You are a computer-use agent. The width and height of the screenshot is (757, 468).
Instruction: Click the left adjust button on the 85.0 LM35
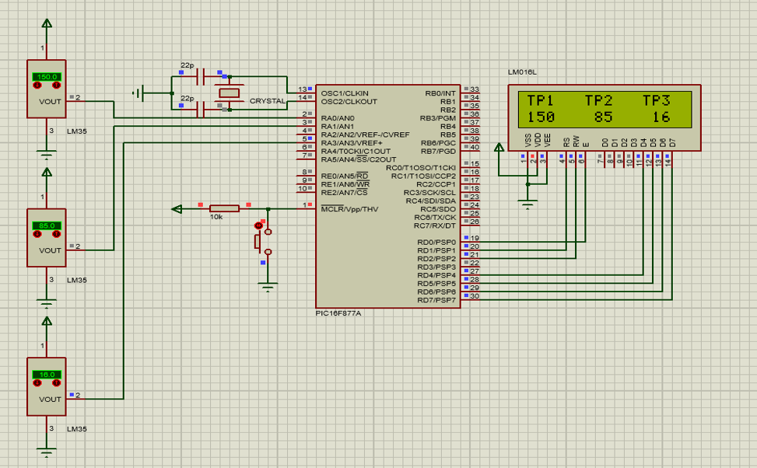click(x=37, y=233)
